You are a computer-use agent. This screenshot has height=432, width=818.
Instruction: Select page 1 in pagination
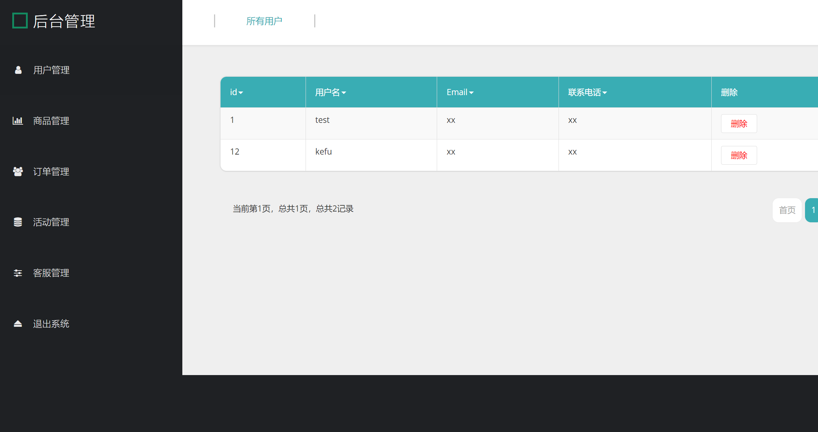[813, 210]
